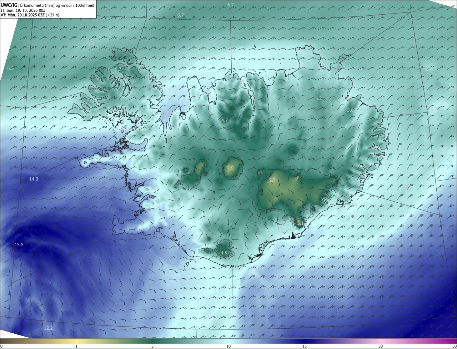Click the '10' label on the color scale
The height and width of the screenshot is (349, 457).
228,346
